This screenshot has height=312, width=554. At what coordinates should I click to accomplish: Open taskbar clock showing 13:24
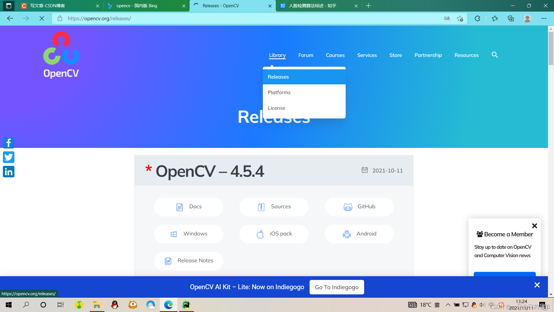(x=522, y=305)
